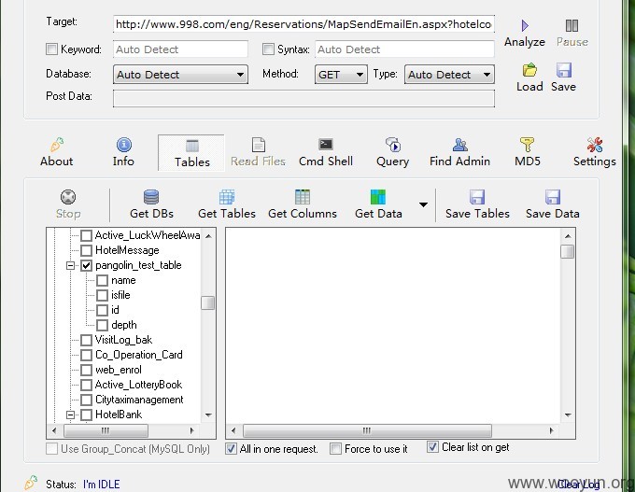Click the Save Data icon
Viewport: 635px width, 492px height.
[553, 197]
